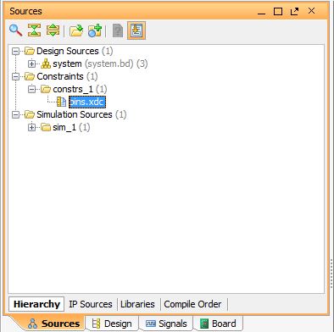Click the Collapse All toolbar icon
334x332 pixels.
(x=34, y=30)
